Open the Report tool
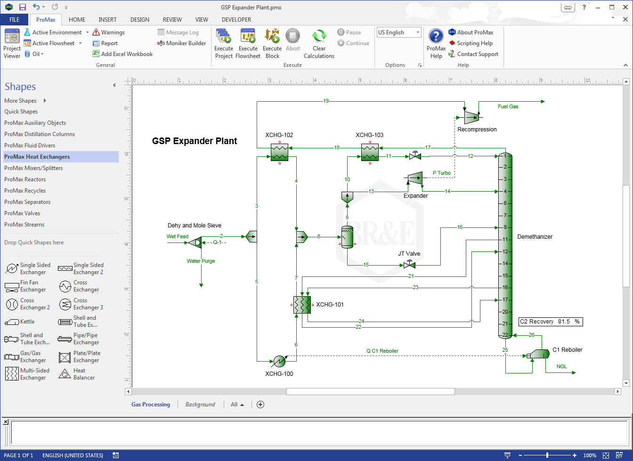 pyautogui.click(x=105, y=43)
